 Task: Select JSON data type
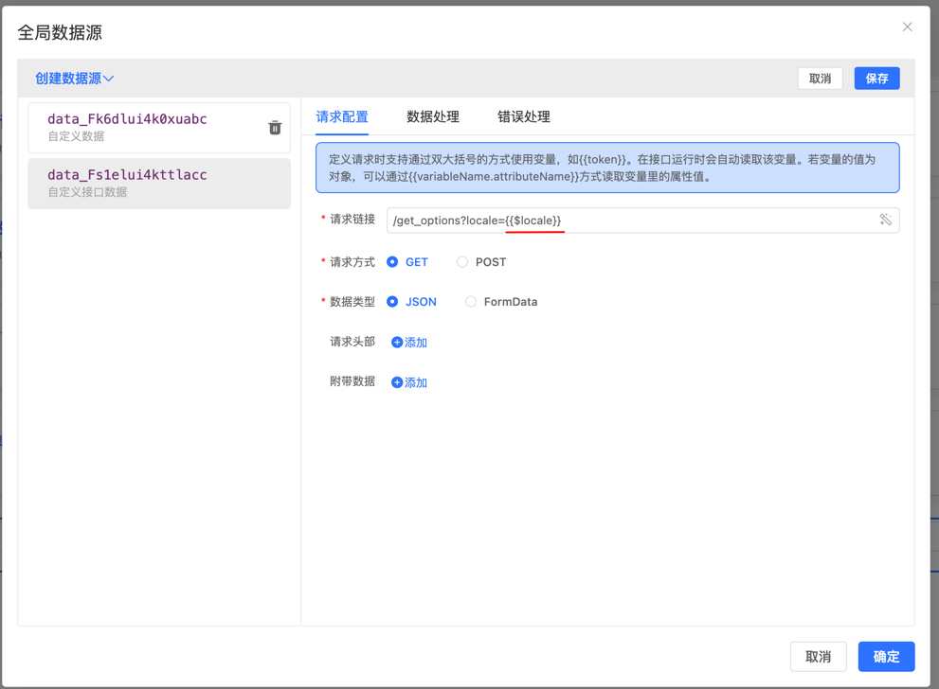(x=392, y=302)
